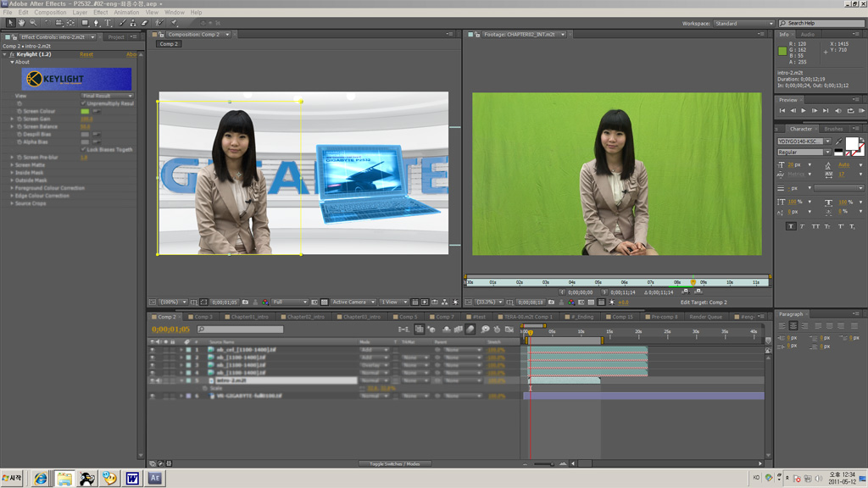Hide layer 6 with its eye switch
This screenshot has width=868, height=488.
[153, 396]
